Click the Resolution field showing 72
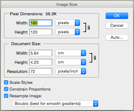 coord(41,71)
